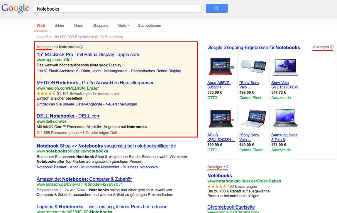Click the Acer sitelink
Image resolution: width=337 pixels, height=213 pixels.
(74, 167)
